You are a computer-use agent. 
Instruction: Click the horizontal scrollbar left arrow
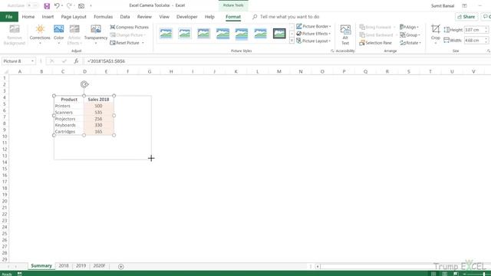318,266
